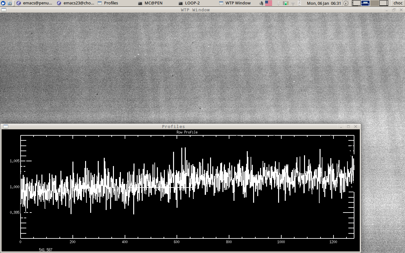Switch to the first workspace in pager
405x253 pixels.
[x=356, y=3]
